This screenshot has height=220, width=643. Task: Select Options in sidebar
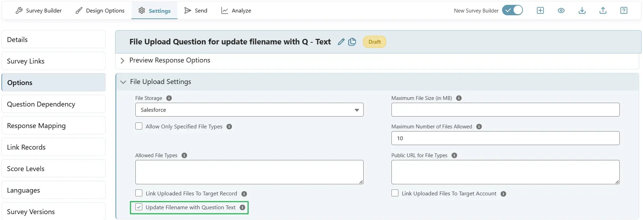click(54, 82)
